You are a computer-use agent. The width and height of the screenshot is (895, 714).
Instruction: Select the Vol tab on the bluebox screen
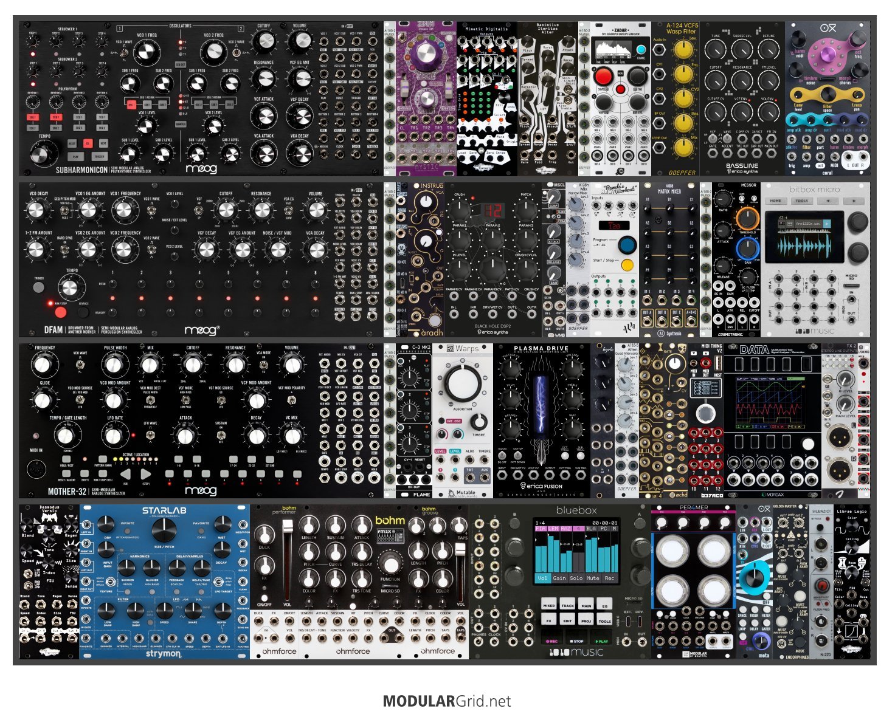542,578
